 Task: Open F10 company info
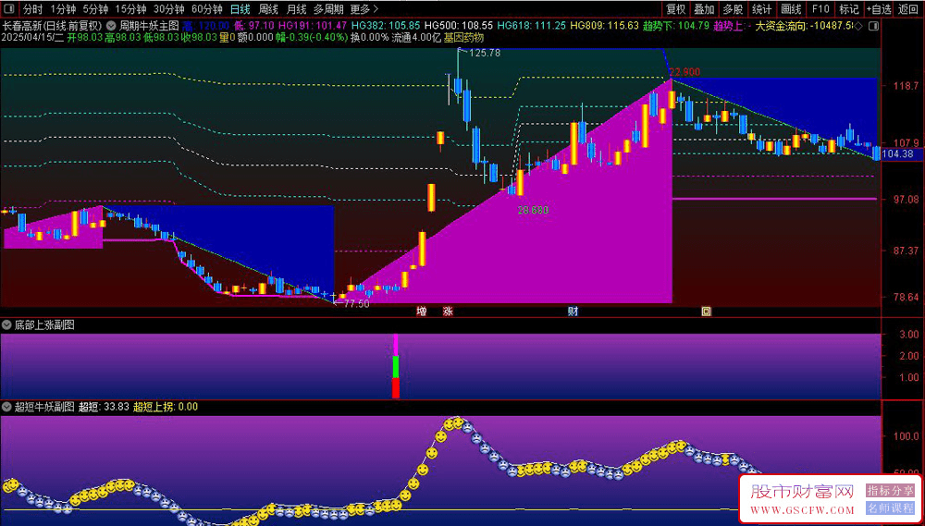click(x=820, y=9)
